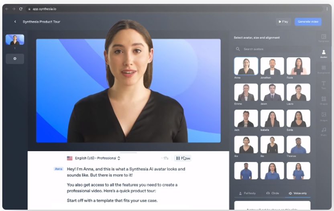Click the Anna speaker tag in the script
Viewport: 334px width, 211px height.
pos(58,169)
